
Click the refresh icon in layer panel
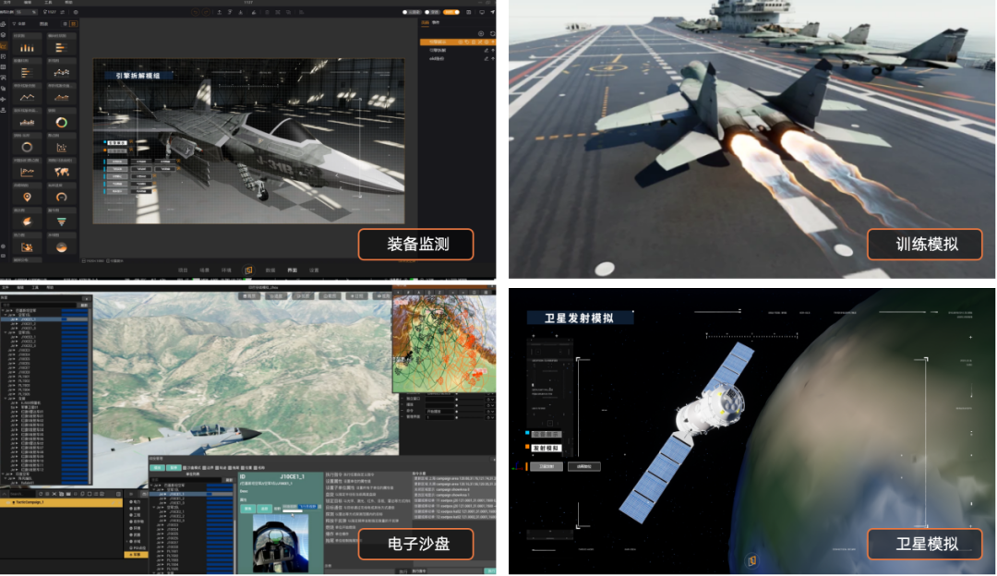492,33
